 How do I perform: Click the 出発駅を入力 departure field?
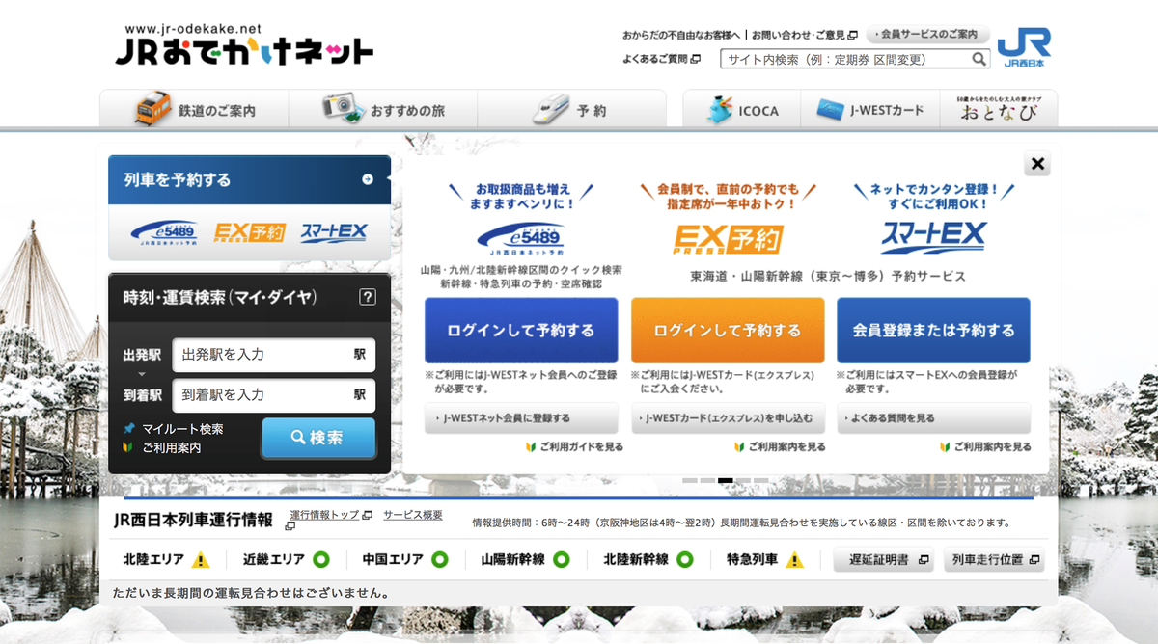(273, 355)
